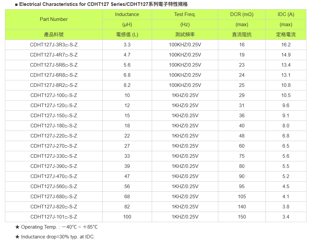Click IDC value 9.1
Image resolution: width=312 pixels, height=242 pixels.
[x=286, y=115]
